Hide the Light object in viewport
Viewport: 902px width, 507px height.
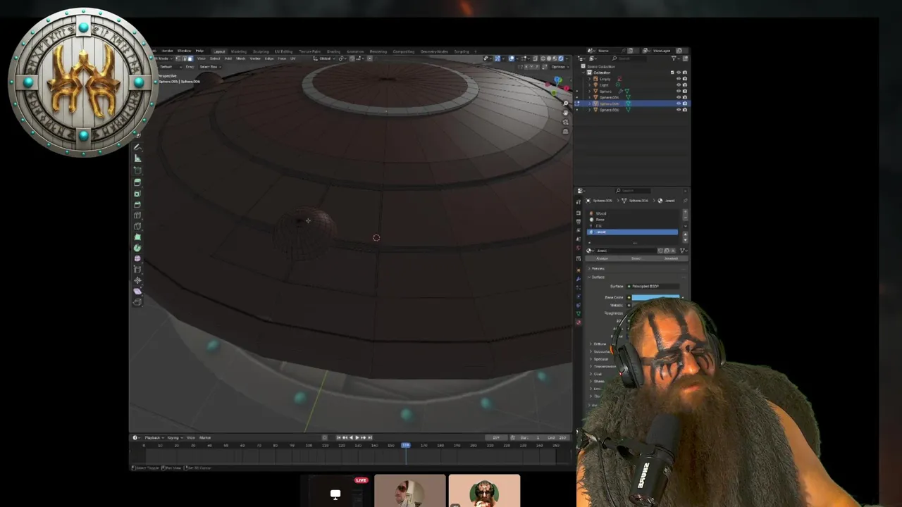click(679, 85)
